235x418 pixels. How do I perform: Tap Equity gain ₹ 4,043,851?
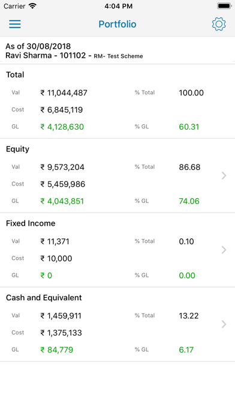click(62, 201)
